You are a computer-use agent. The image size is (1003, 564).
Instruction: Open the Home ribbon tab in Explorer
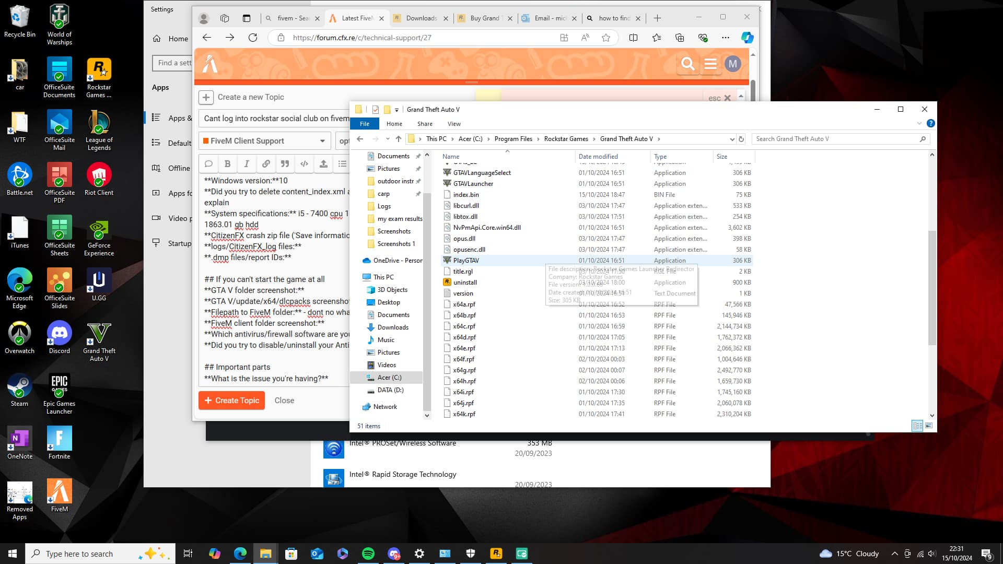click(394, 124)
